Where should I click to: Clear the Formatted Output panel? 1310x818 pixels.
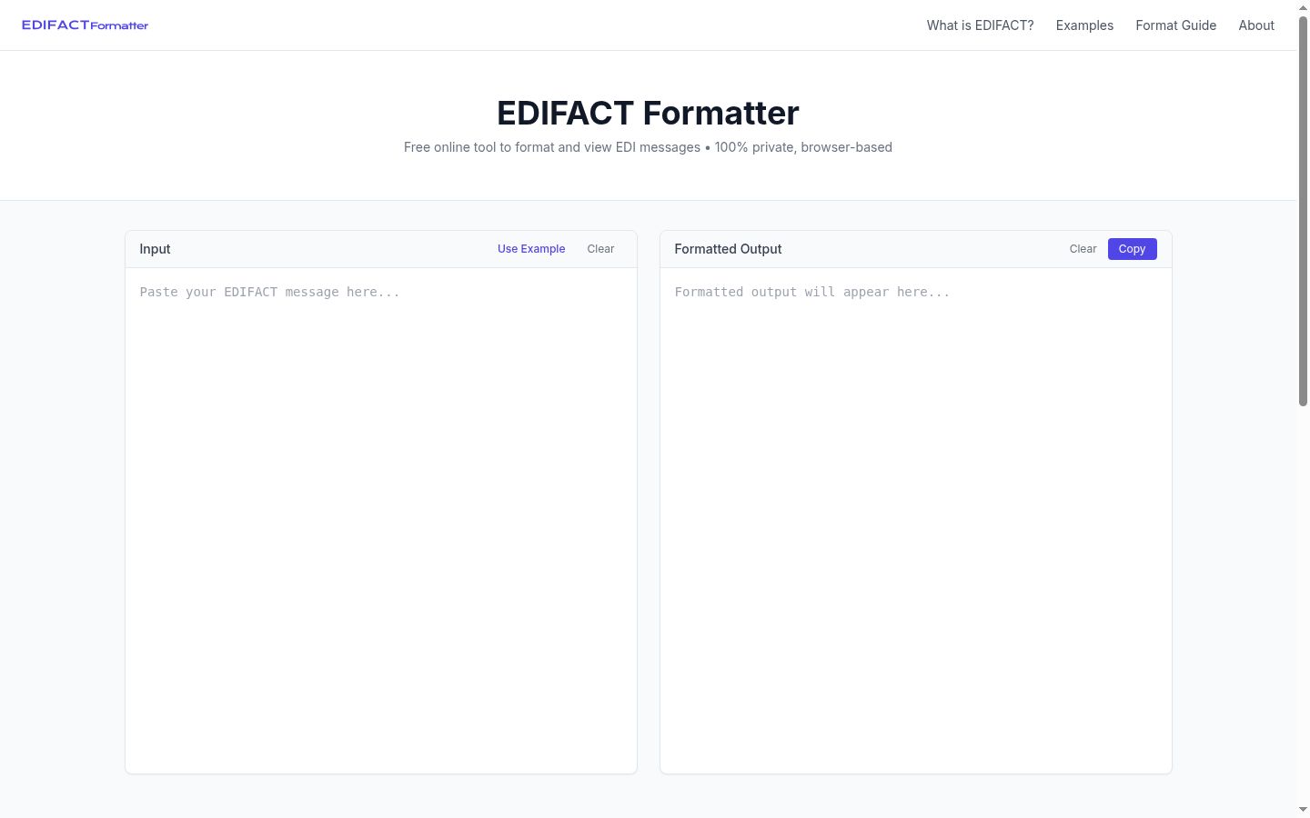(x=1083, y=249)
